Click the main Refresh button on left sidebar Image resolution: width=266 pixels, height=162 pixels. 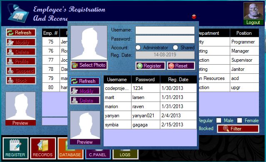point(21,33)
